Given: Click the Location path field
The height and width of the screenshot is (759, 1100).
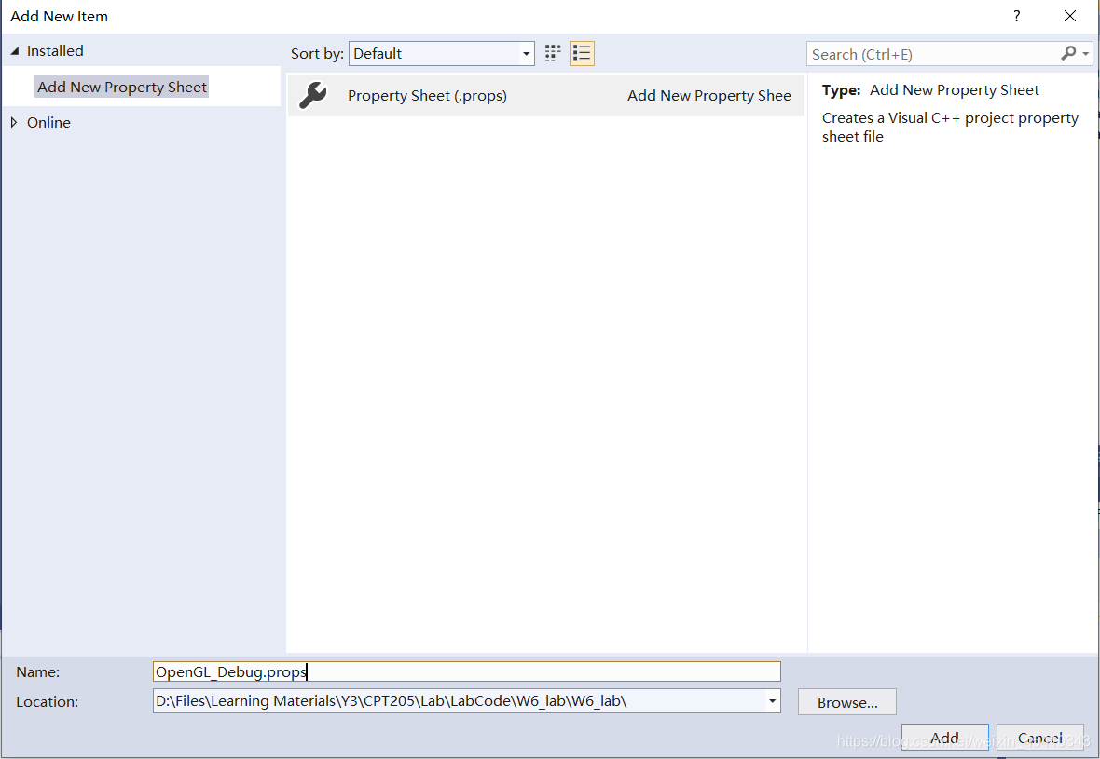Looking at the screenshot, I should pyautogui.click(x=459, y=701).
